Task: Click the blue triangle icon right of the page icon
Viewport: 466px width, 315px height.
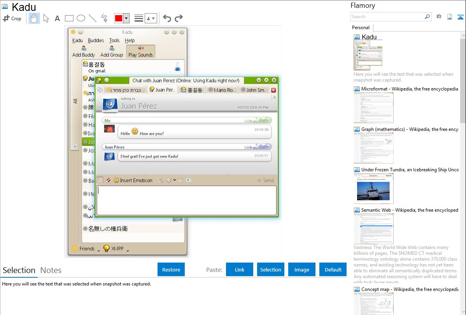Action: (x=460, y=17)
